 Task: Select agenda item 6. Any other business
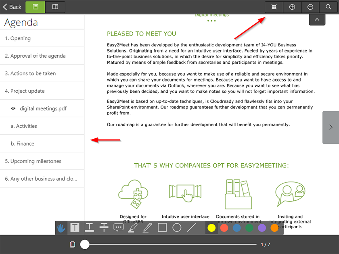pyautogui.click(x=42, y=179)
